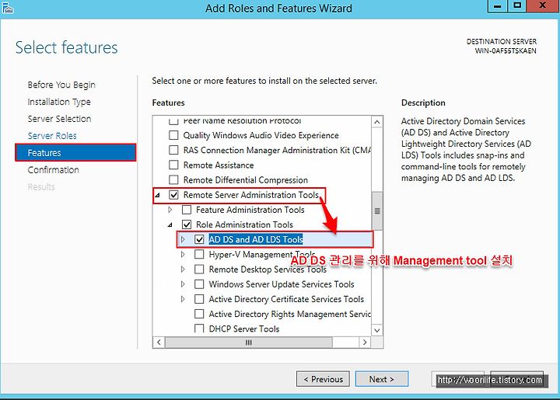Screen dimensions: 560x400
Task: Maximize the wizard window
Action: click(517, 6)
